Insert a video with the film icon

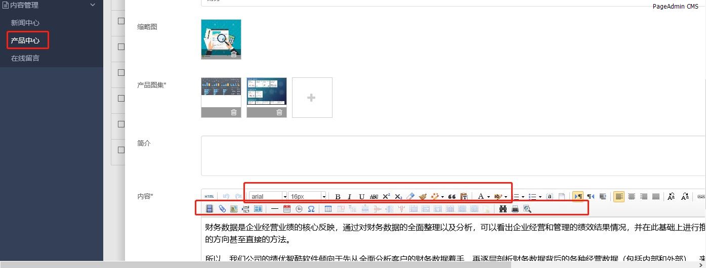pos(210,209)
